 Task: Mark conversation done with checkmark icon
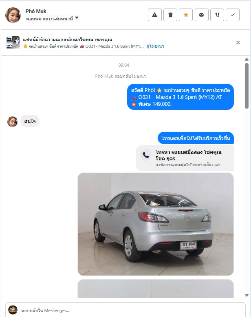coord(233,15)
